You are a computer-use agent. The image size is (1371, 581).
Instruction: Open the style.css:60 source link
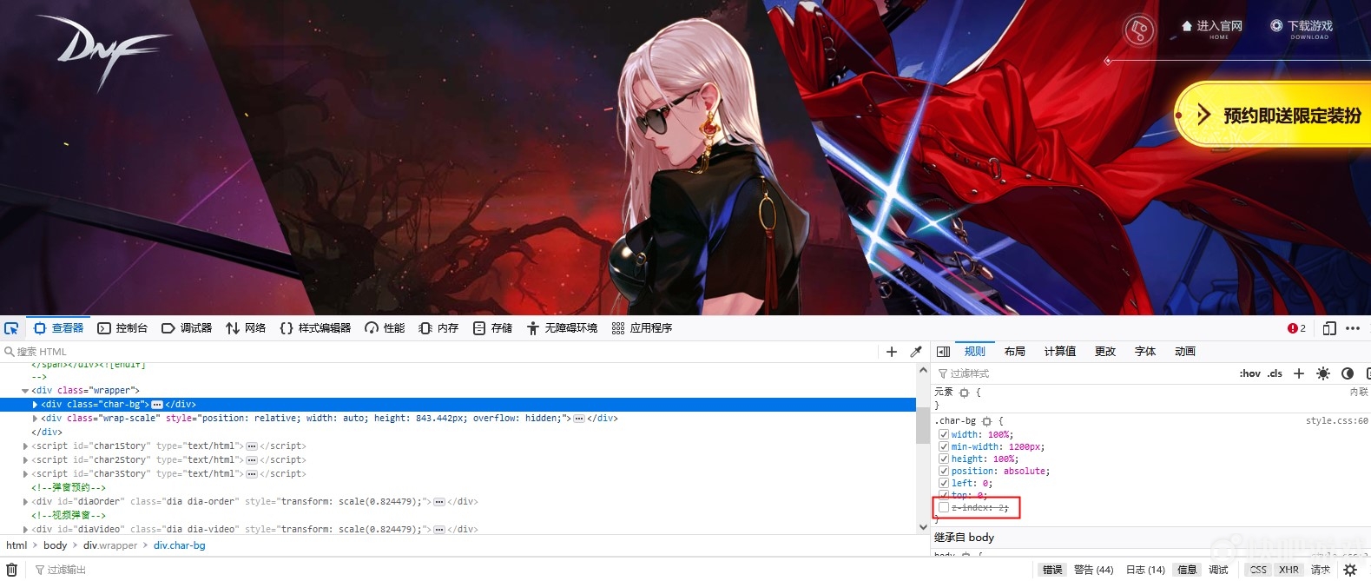[1336, 421]
